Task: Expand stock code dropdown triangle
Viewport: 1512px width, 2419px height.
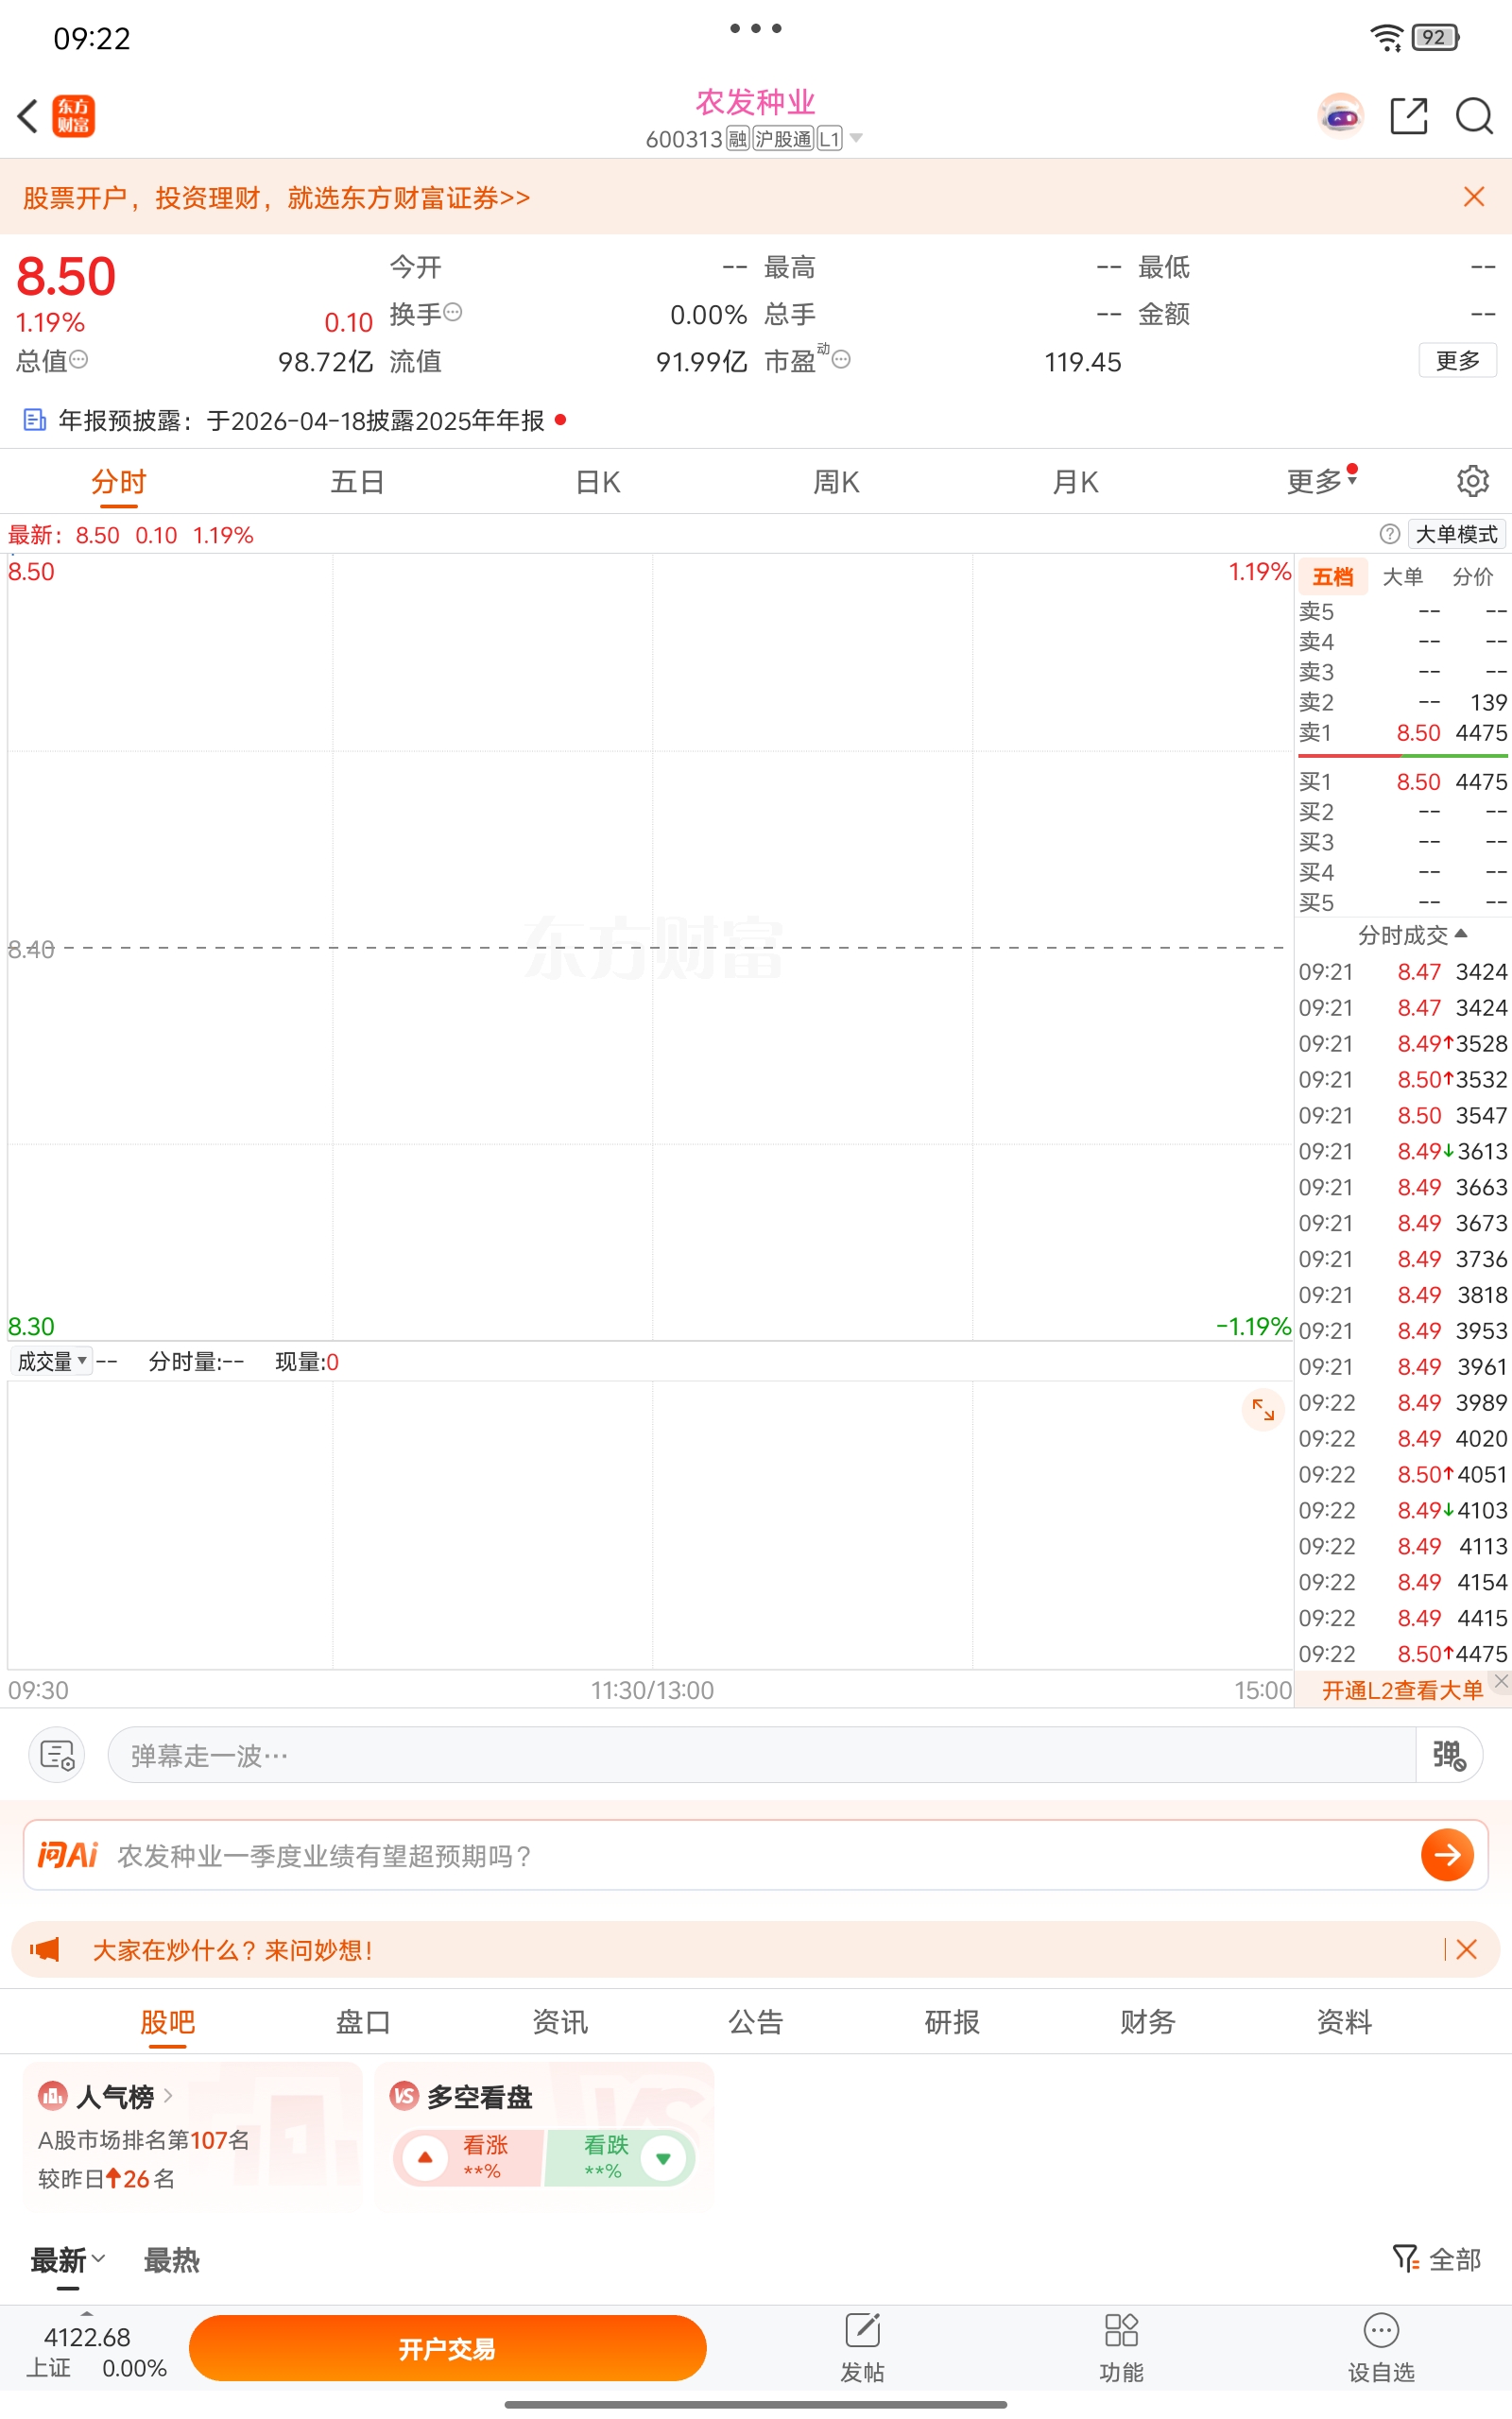Action: click(x=856, y=138)
